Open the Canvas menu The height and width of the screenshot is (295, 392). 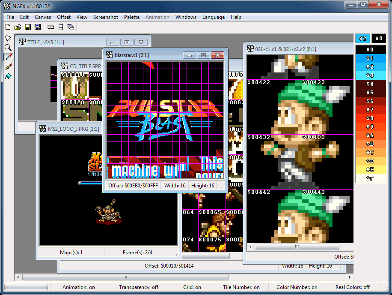tap(43, 17)
